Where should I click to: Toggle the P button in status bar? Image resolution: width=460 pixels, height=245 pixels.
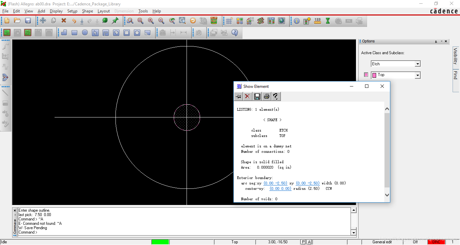303,242
